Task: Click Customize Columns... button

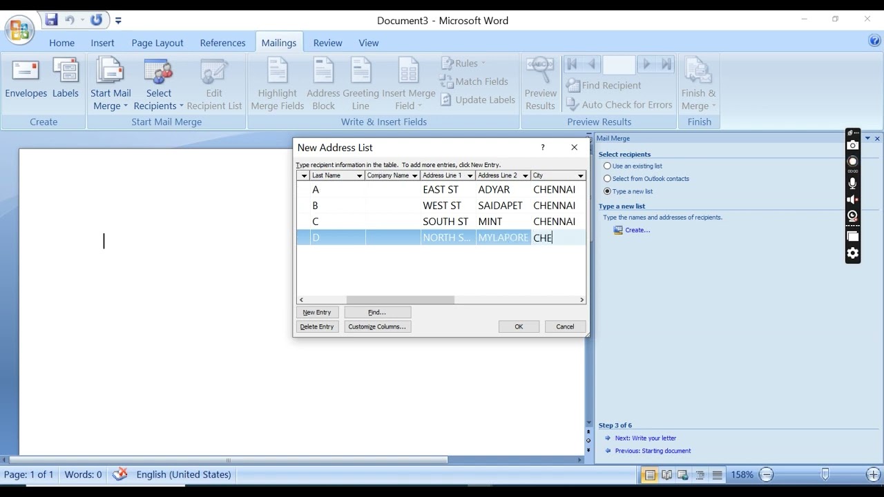Action: pyautogui.click(x=377, y=327)
